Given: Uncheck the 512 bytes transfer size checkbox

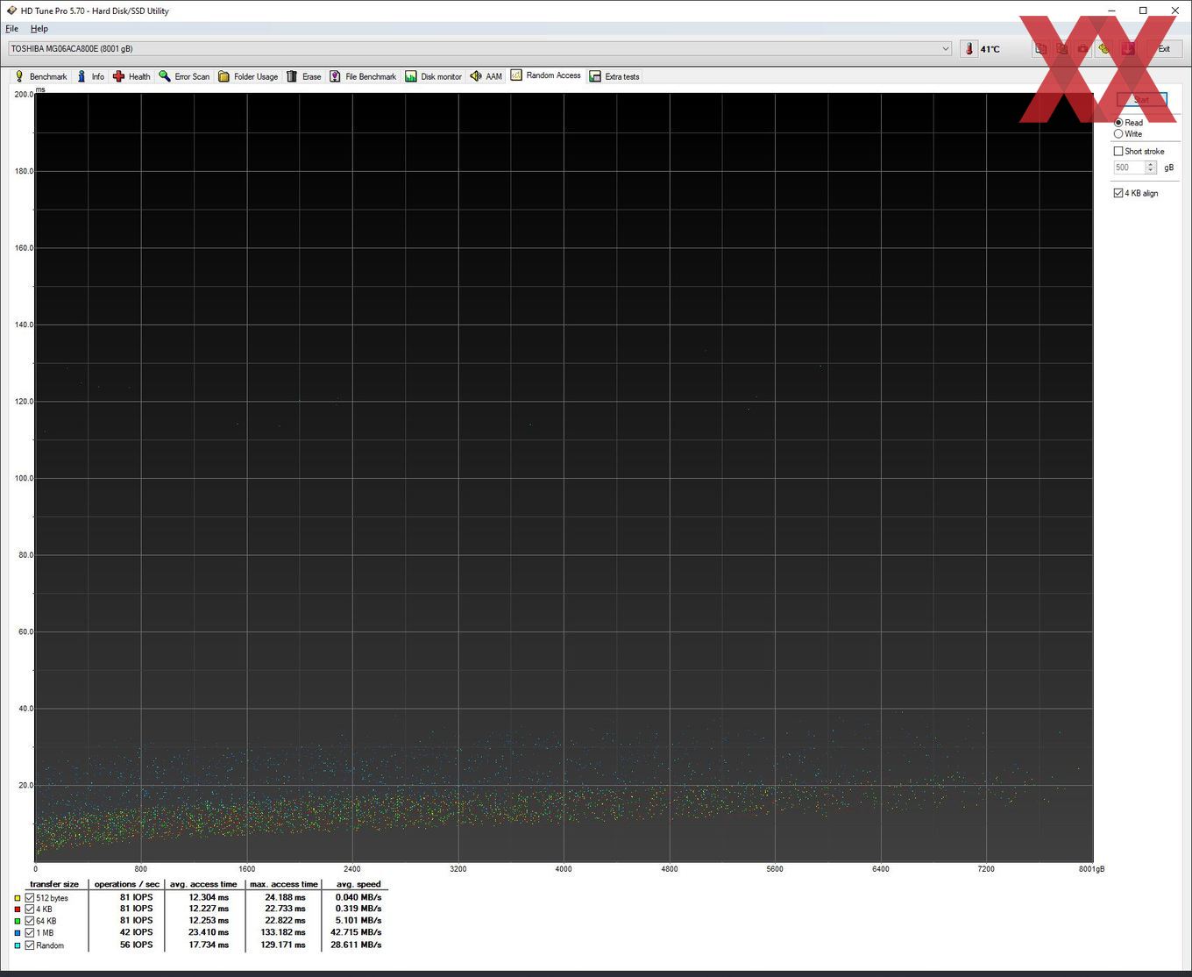Looking at the screenshot, I should click(30, 898).
